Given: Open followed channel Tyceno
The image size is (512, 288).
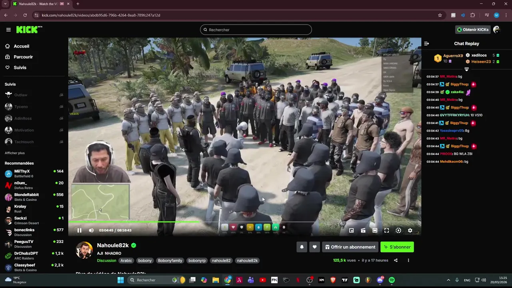Looking at the screenshot, I should (34, 107).
